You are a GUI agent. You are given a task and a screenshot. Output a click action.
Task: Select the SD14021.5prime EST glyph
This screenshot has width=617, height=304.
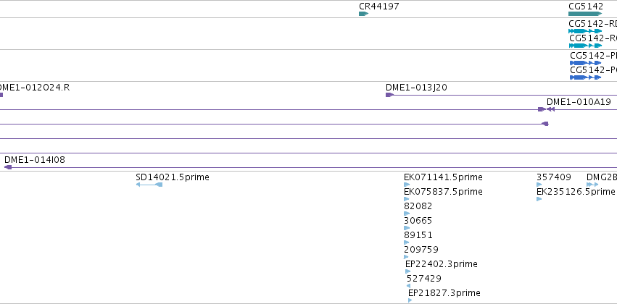pos(149,185)
